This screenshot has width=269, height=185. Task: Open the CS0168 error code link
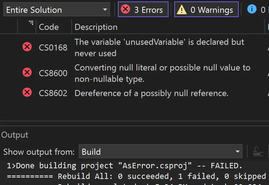point(53,48)
